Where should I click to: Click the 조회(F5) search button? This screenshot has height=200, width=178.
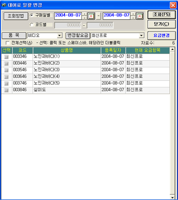162,15
